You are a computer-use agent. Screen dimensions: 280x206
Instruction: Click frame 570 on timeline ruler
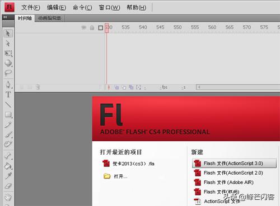click(x=246, y=27)
